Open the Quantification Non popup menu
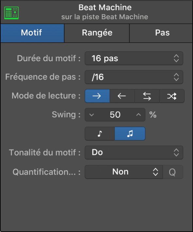Viewport: 193px width, 232px height. click(x=124, y=172)
